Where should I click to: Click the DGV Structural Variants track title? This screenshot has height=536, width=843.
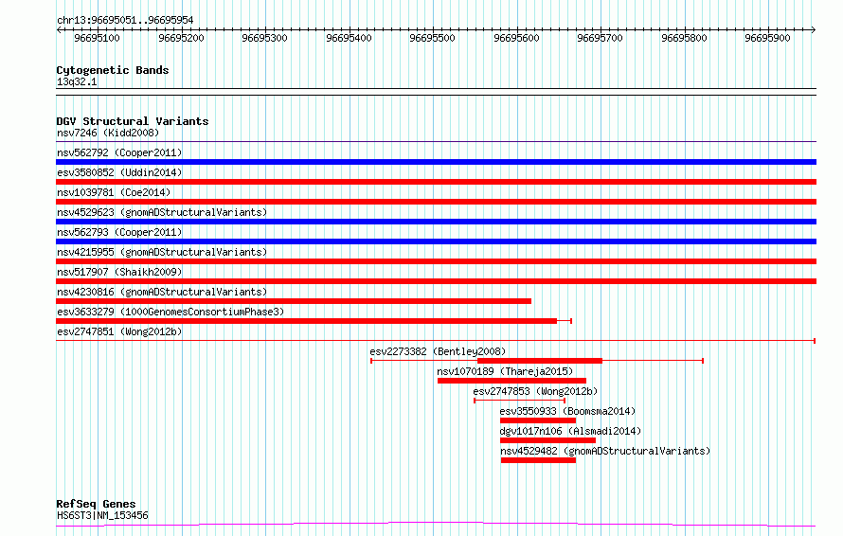(133, 121)
